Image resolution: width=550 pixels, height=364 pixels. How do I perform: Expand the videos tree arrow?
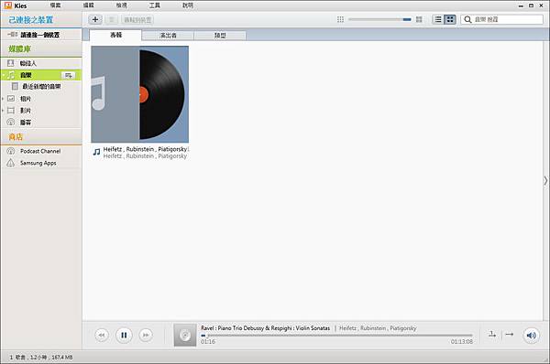click(x=3, y=111)
